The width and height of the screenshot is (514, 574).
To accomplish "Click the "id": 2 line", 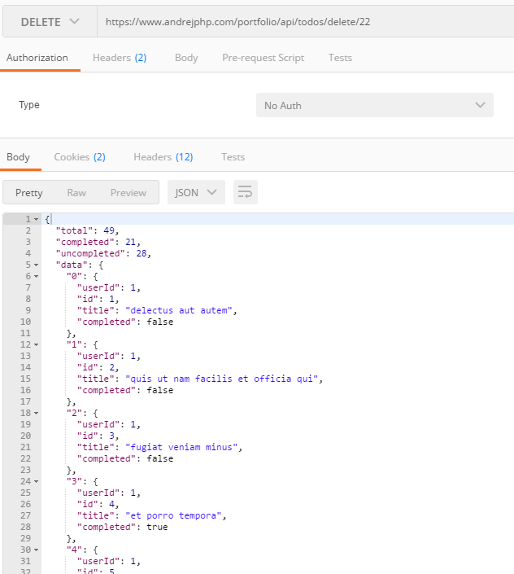I will click(98, 367).
